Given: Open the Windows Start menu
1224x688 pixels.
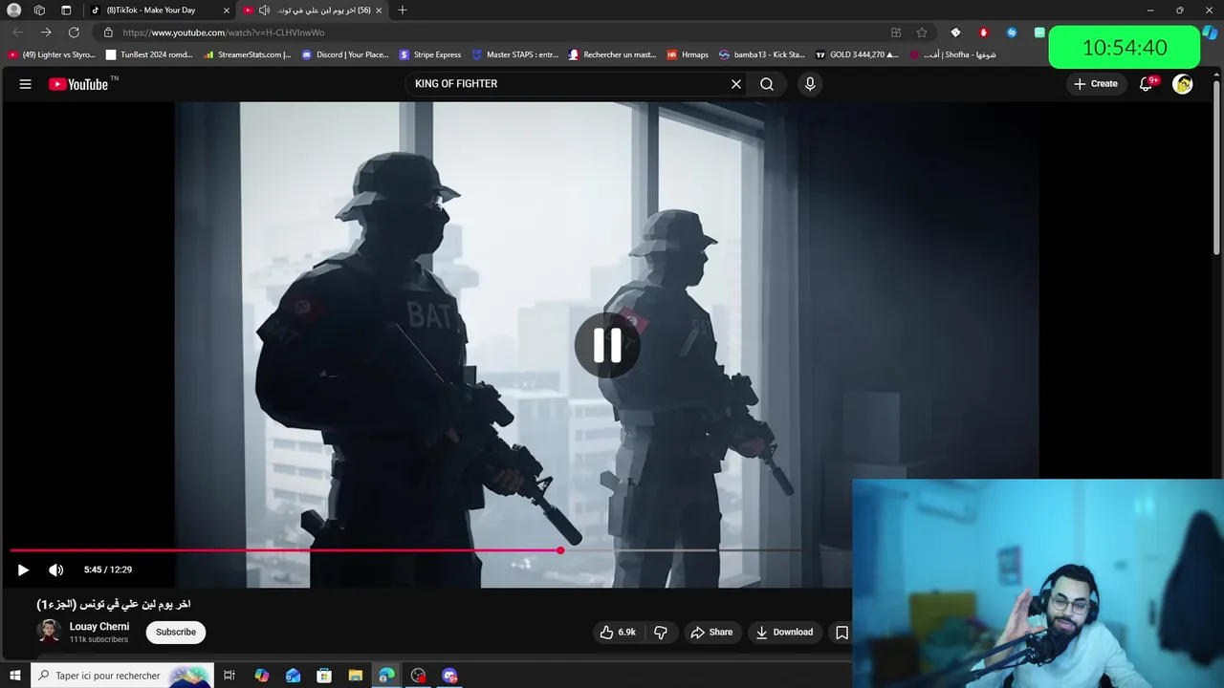Looking at the screenshot, I should pyautogui.click(x=14, y=676).
